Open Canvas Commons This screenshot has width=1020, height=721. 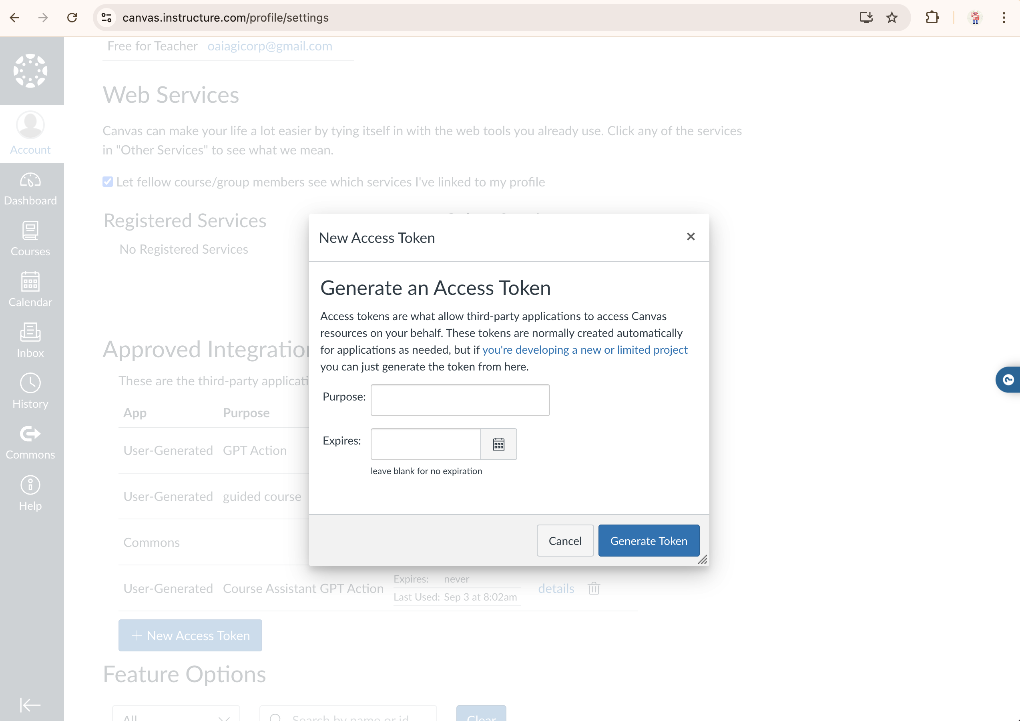point(30,441)
